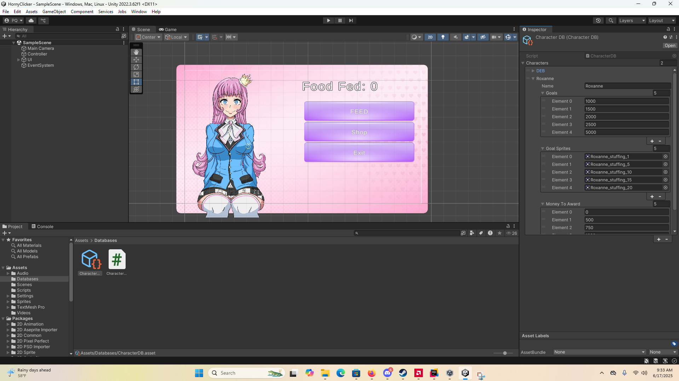
Task: Open the GameObject menu
Action: pyautogui.click(x=54, y=12)
